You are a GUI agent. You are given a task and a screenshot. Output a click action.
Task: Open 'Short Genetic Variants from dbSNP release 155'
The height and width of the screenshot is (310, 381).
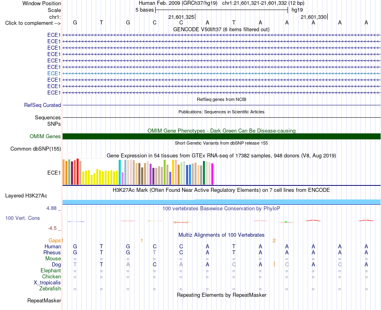(x=221, y=143)
